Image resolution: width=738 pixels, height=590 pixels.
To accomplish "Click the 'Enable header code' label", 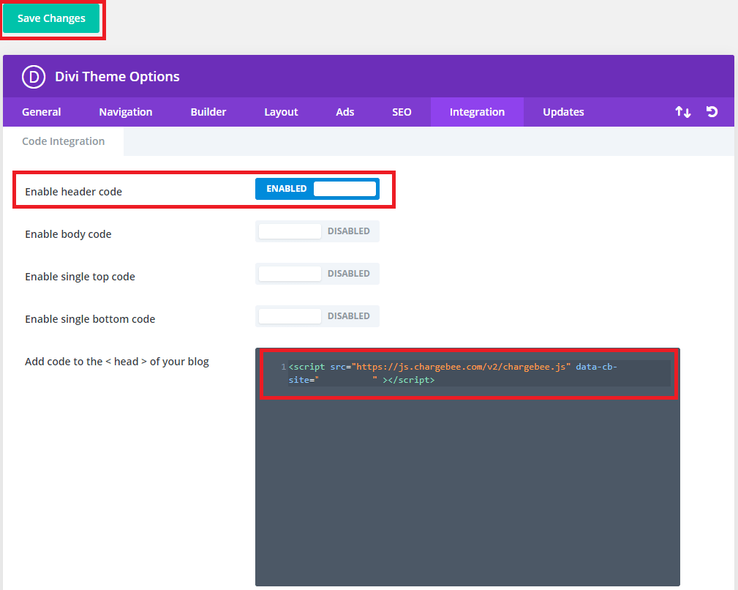I will point(73,192).
